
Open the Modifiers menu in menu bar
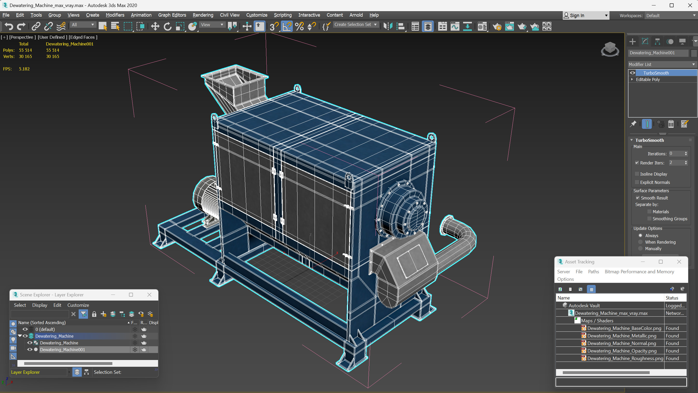(x=114, y=15)
